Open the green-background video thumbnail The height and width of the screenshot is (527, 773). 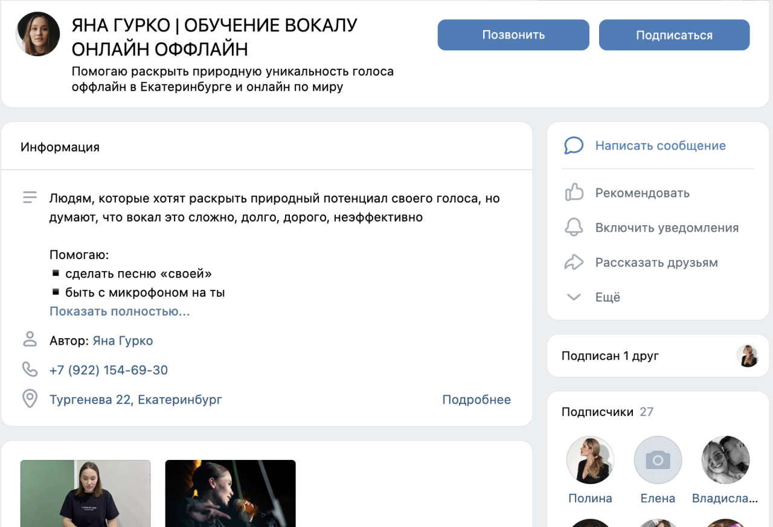click(85, 493)
